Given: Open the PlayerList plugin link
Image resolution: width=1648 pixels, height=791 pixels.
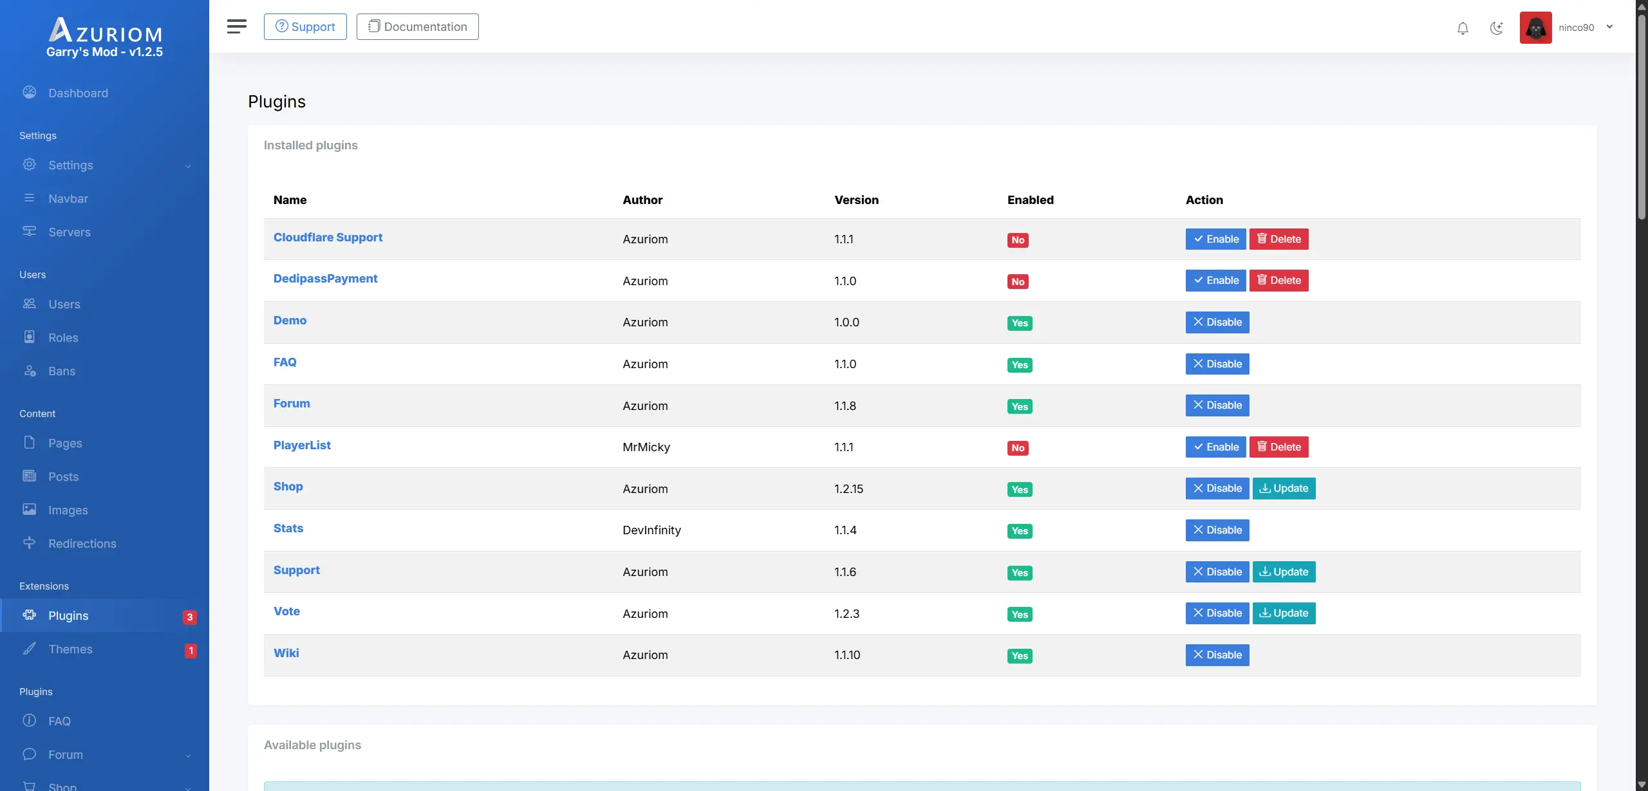Looking at the screenshot, I should pyautogui.click(x=302, y=445).
